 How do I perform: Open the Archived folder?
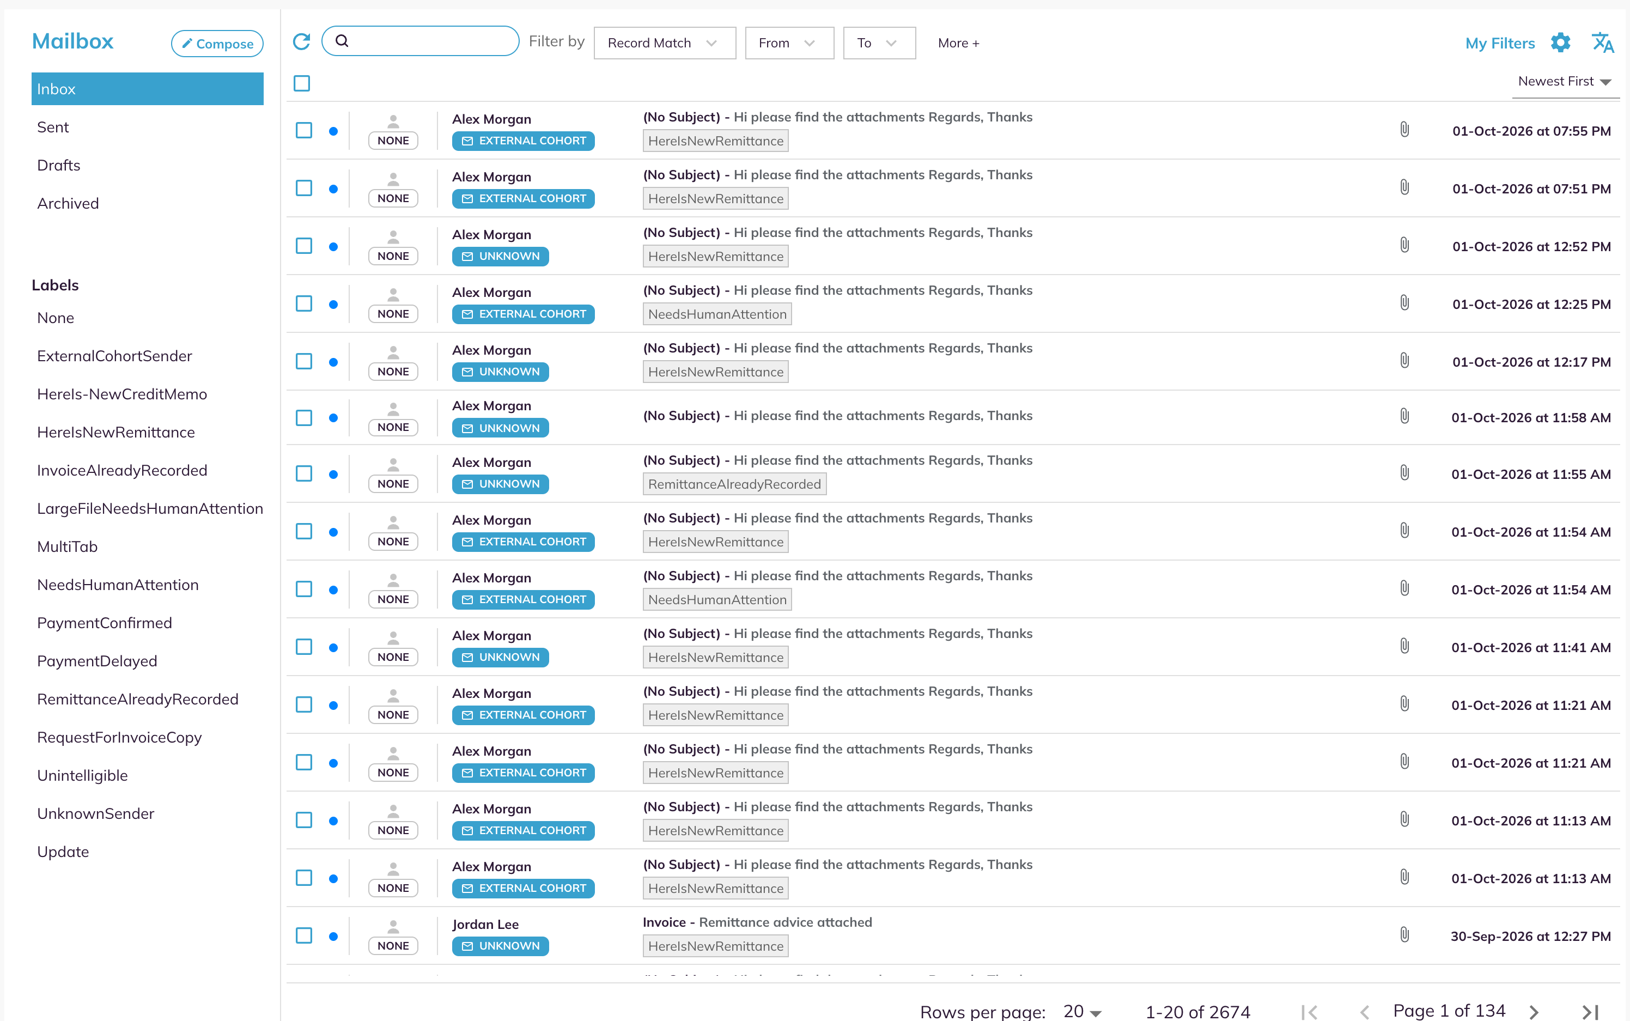pyautogui.click(x=68, y=203)
